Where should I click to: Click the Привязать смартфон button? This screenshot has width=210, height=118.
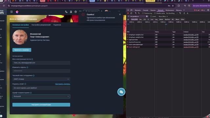(x=22, y=50)
